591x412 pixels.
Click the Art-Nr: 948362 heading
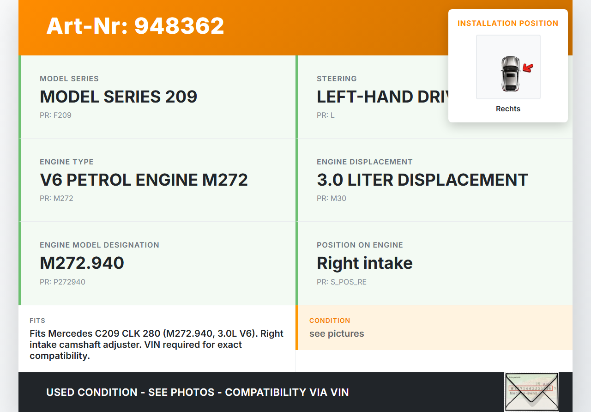coord(135,26)
